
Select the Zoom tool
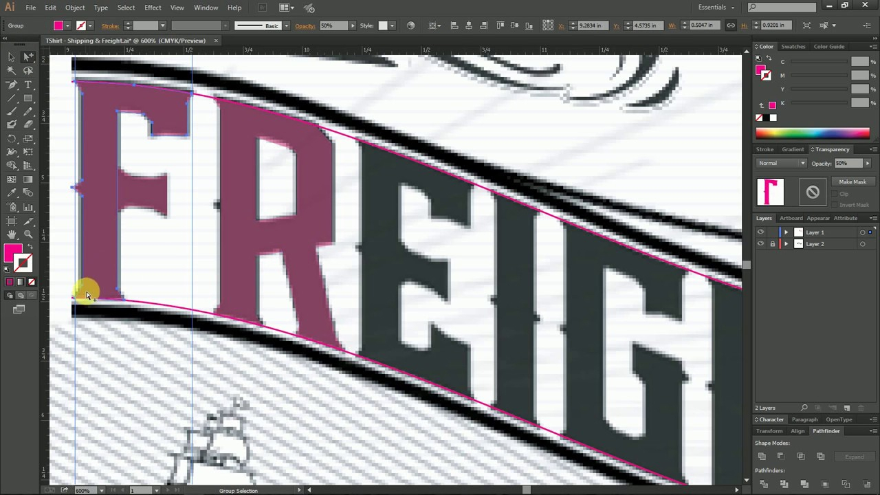(28, 234)
